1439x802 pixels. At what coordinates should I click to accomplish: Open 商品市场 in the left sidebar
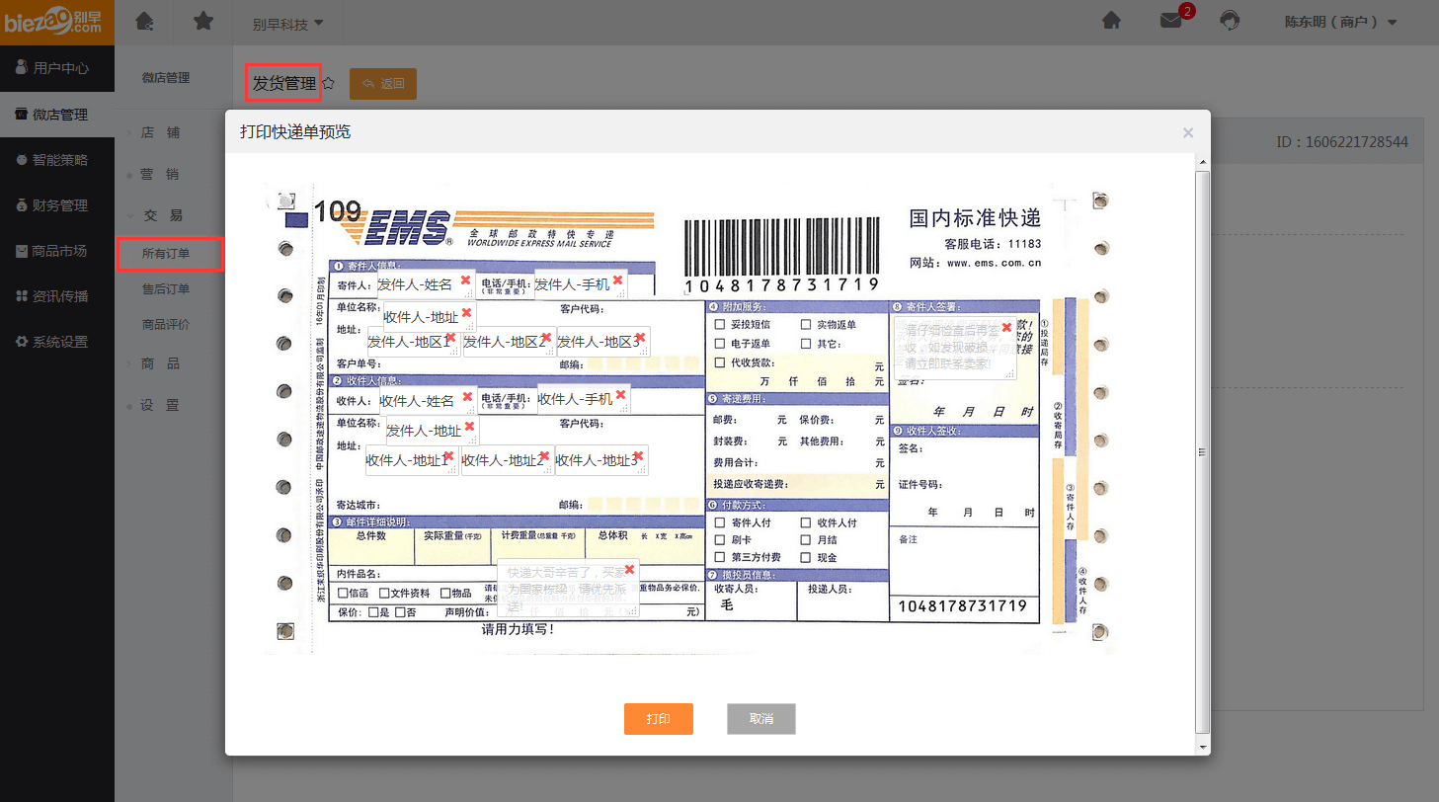pyautogui.click(x=57, y=251)
